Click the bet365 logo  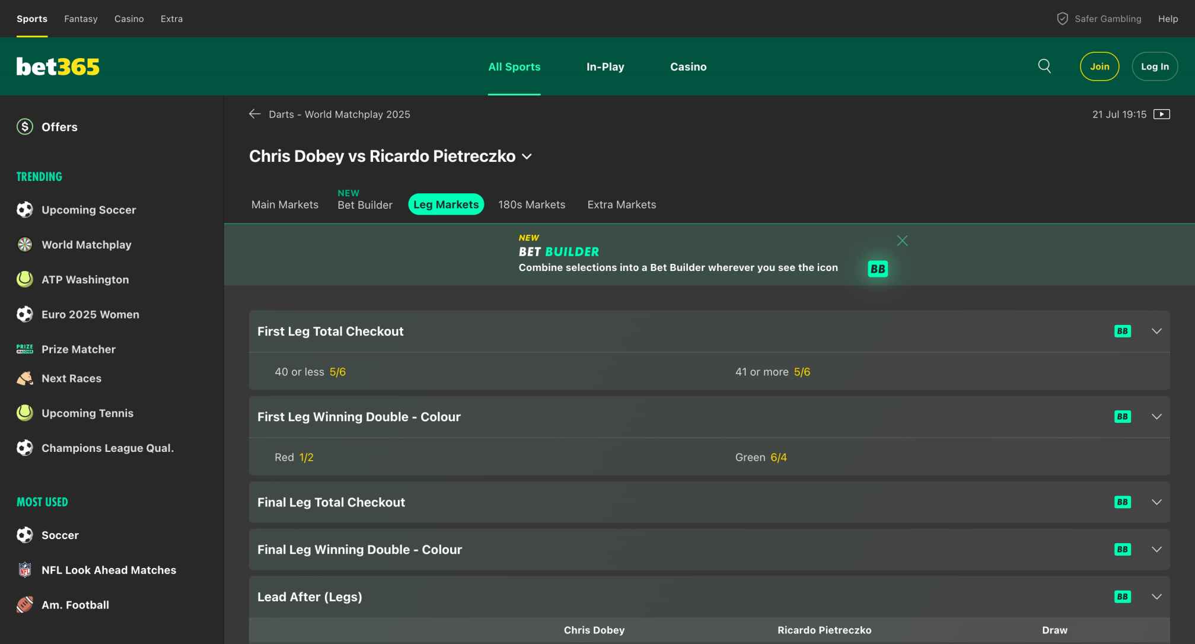(58, 66)
